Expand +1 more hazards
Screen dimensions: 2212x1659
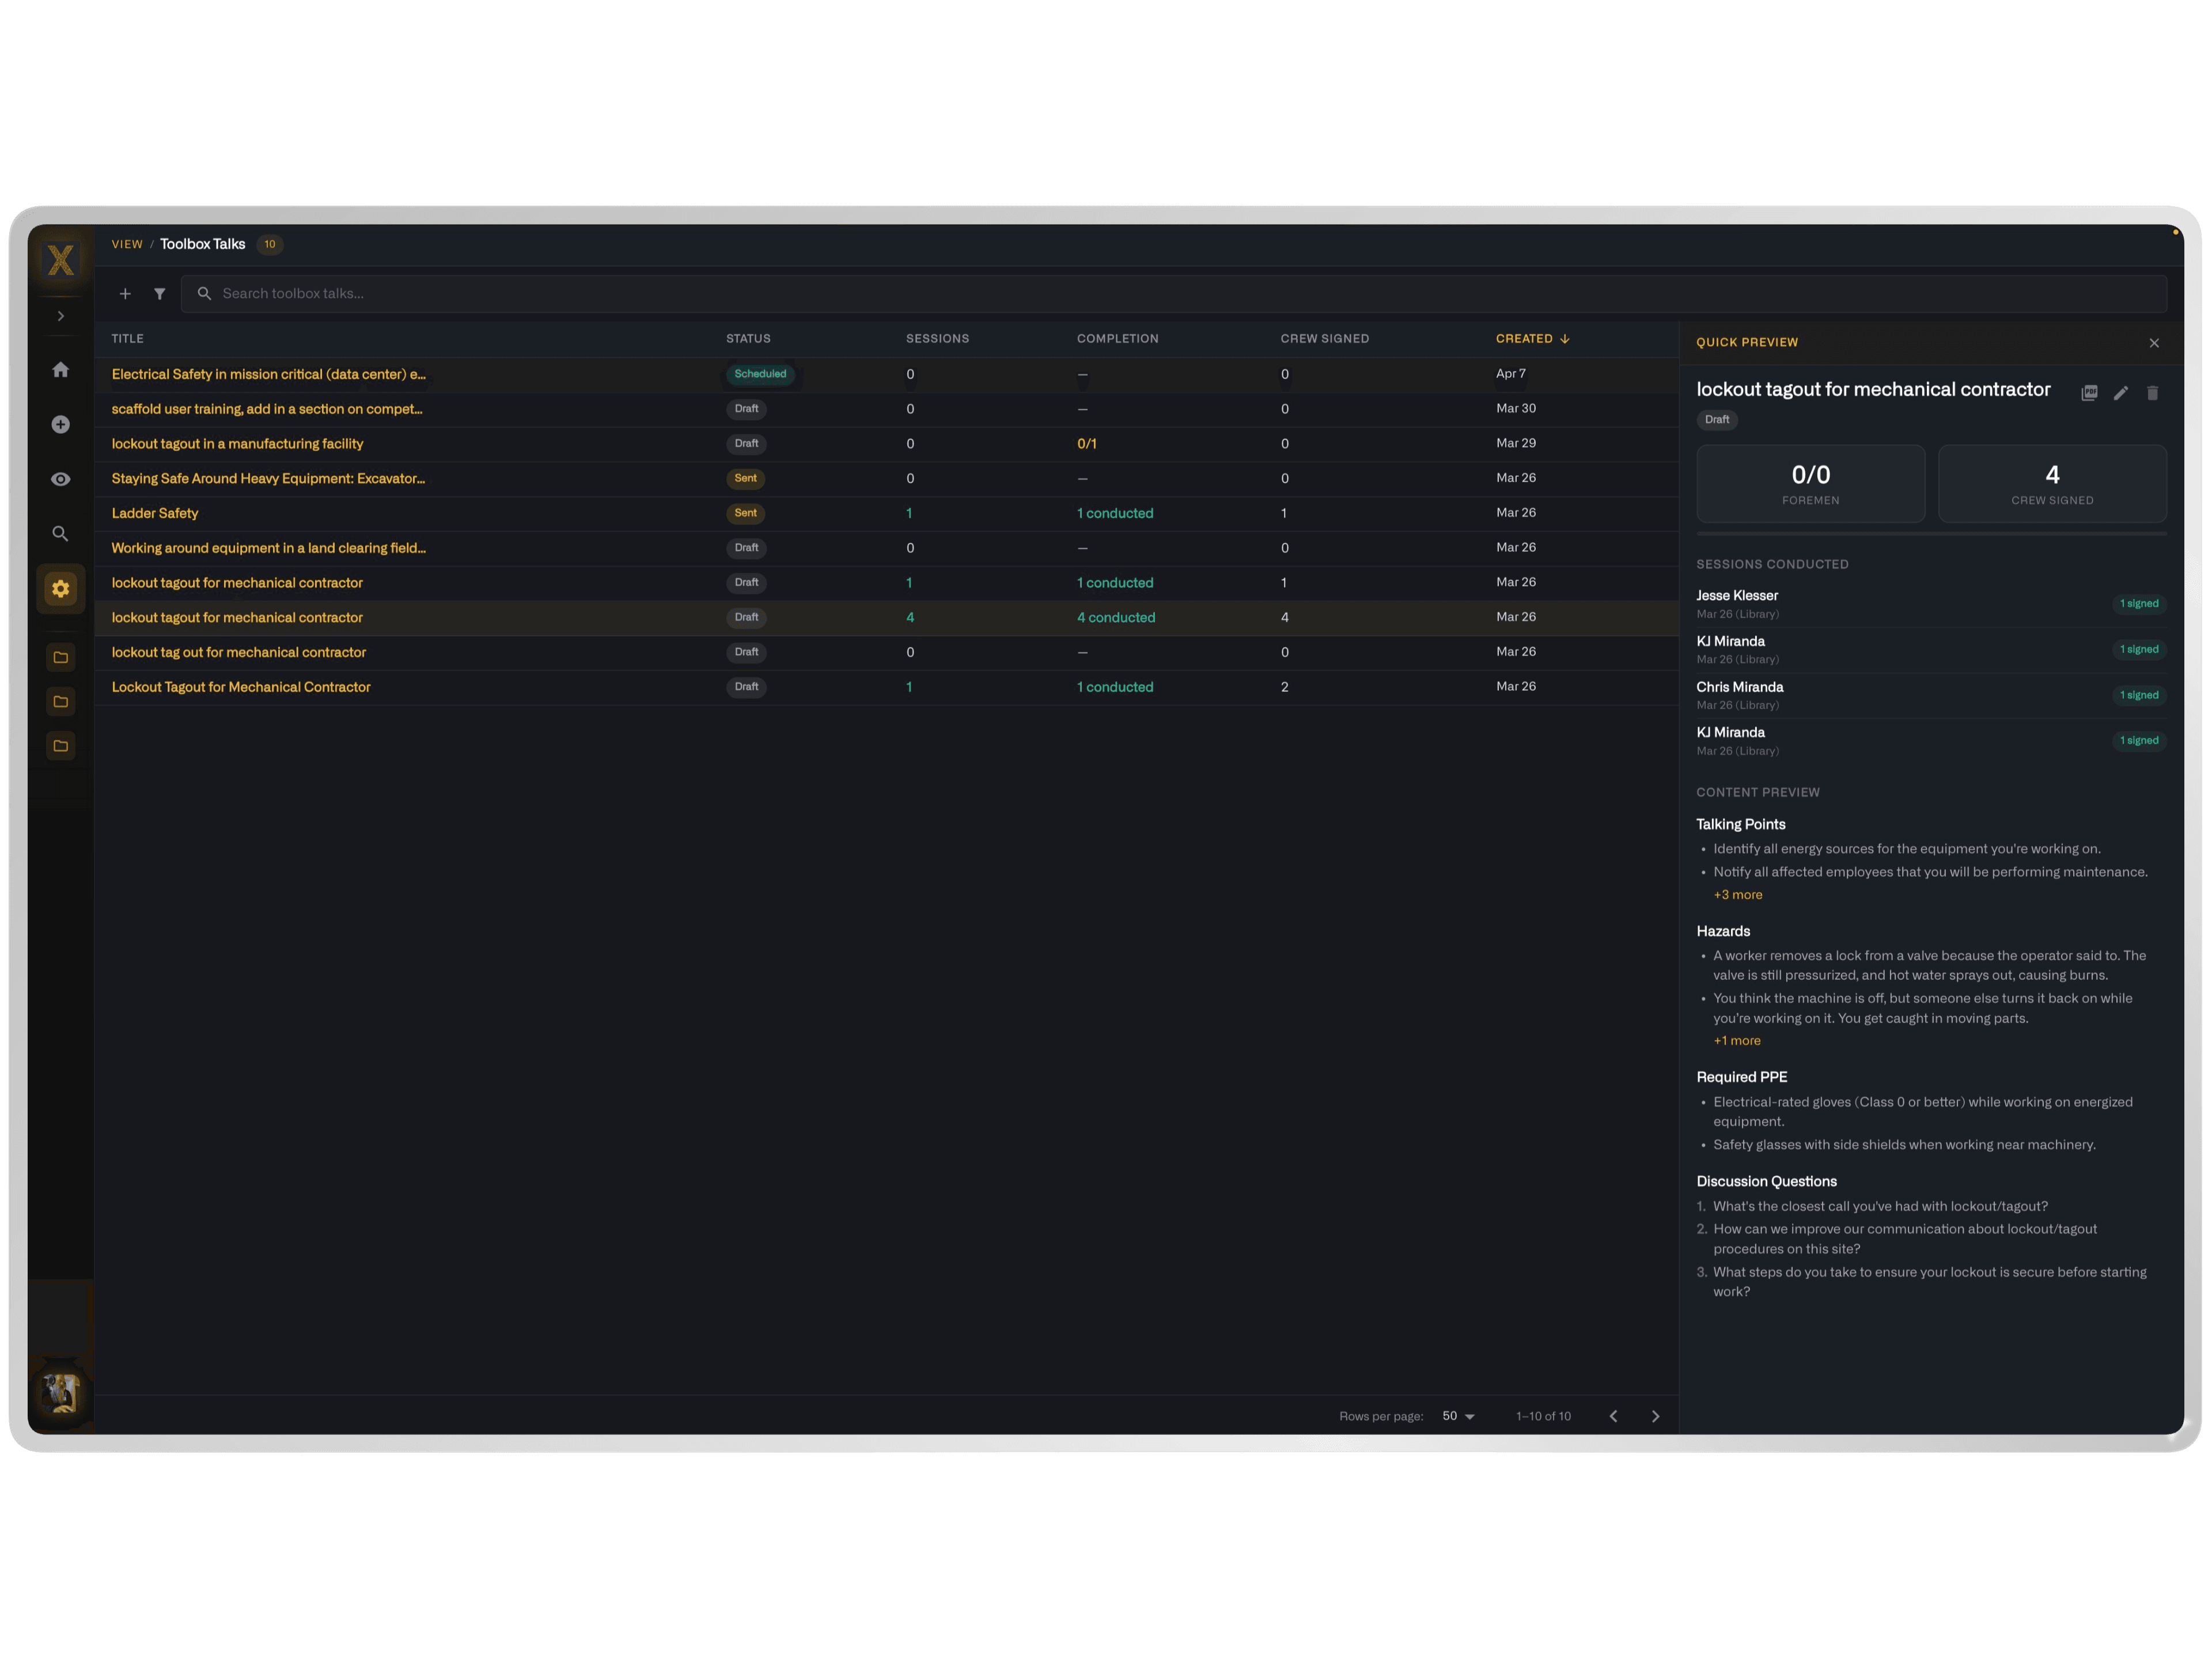click(1737, 1041)
